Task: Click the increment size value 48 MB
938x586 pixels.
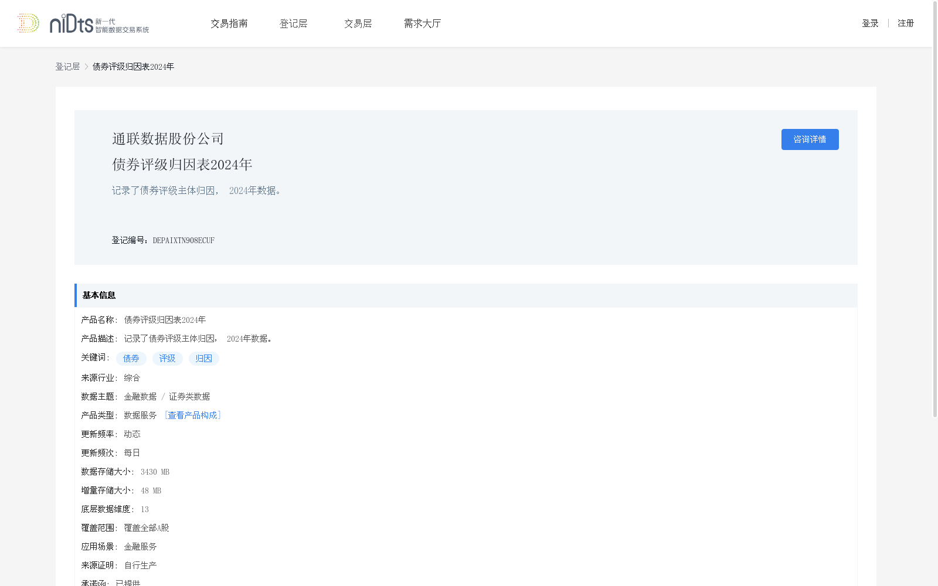Action: tap(151, 490)
